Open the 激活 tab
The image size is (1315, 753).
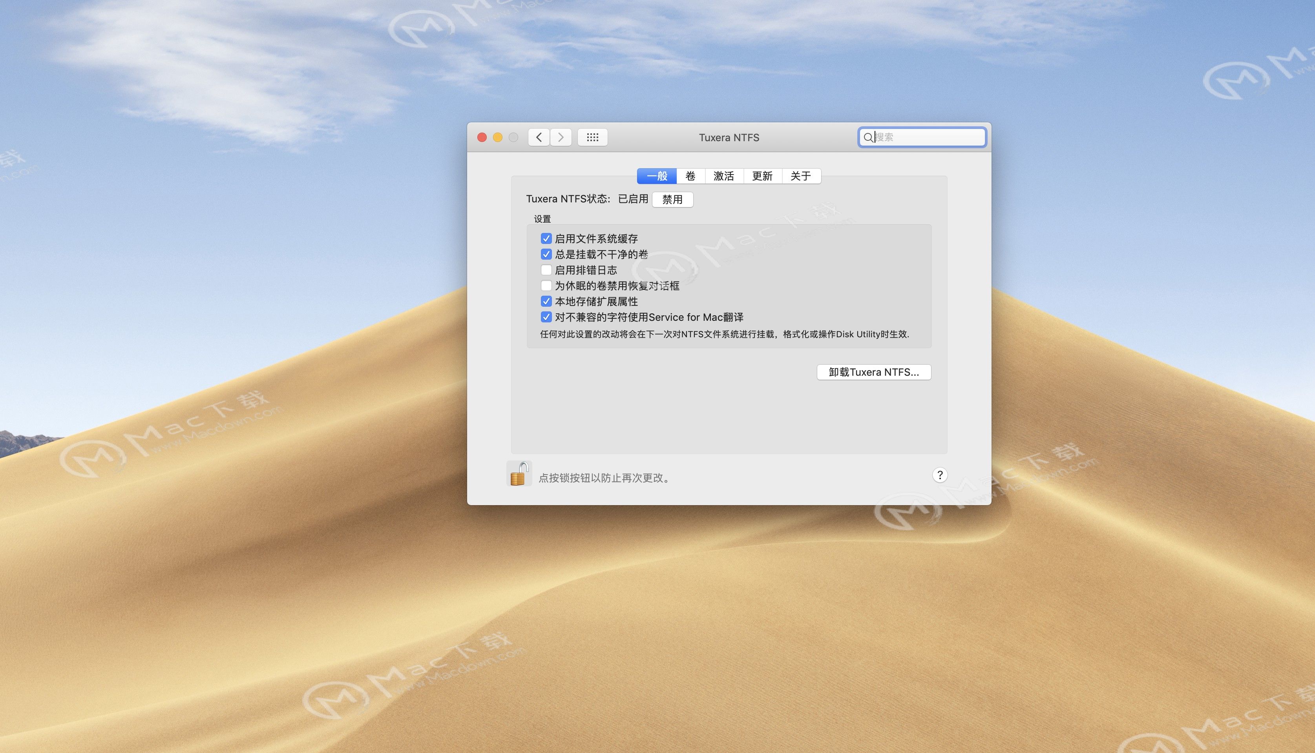click(x=724, y=176)
